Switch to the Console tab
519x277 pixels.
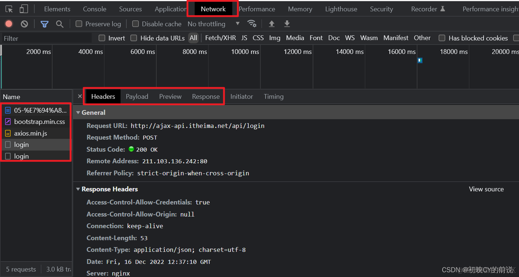(x=95, y=9)
